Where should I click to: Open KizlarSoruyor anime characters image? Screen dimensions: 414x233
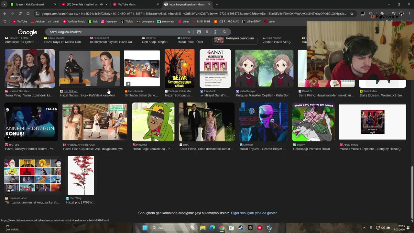coord(264,68)
